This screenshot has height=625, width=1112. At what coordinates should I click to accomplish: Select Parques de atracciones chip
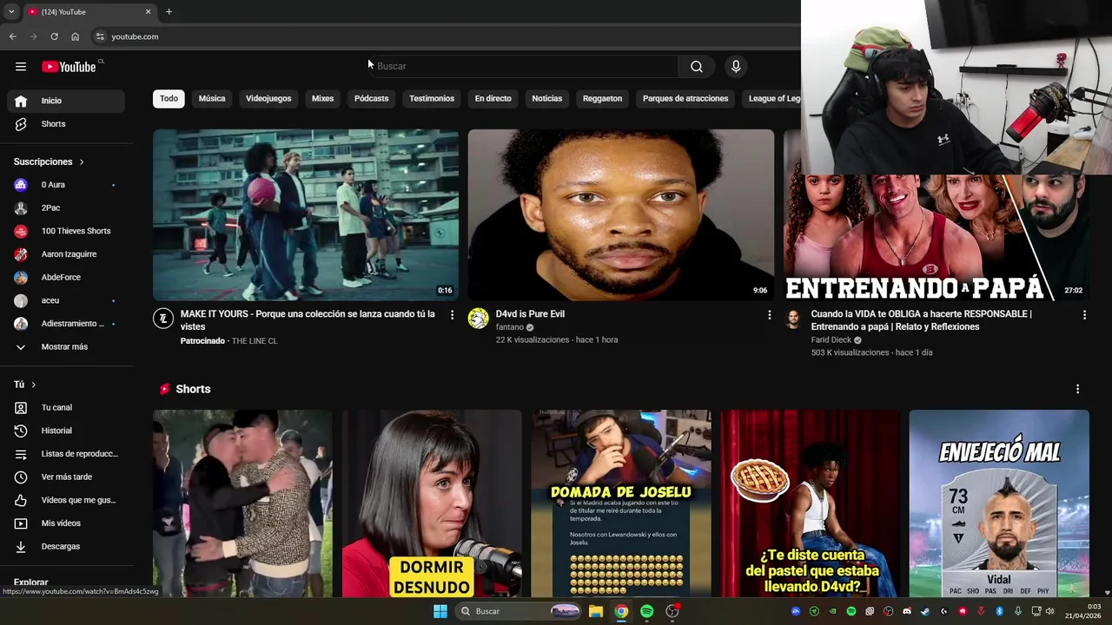(685, 98)
